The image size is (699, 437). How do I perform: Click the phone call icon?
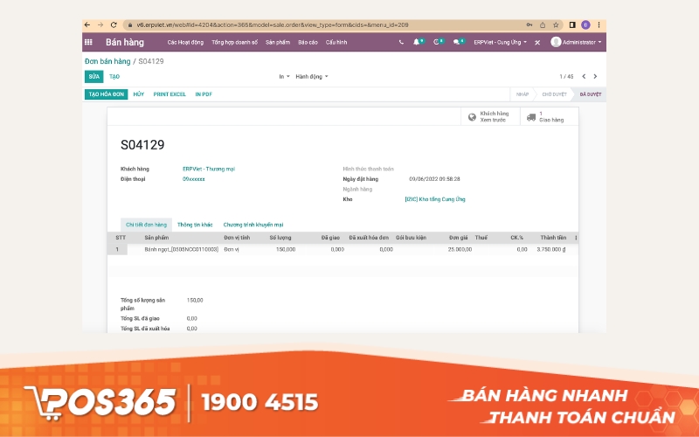coord(401,42)
